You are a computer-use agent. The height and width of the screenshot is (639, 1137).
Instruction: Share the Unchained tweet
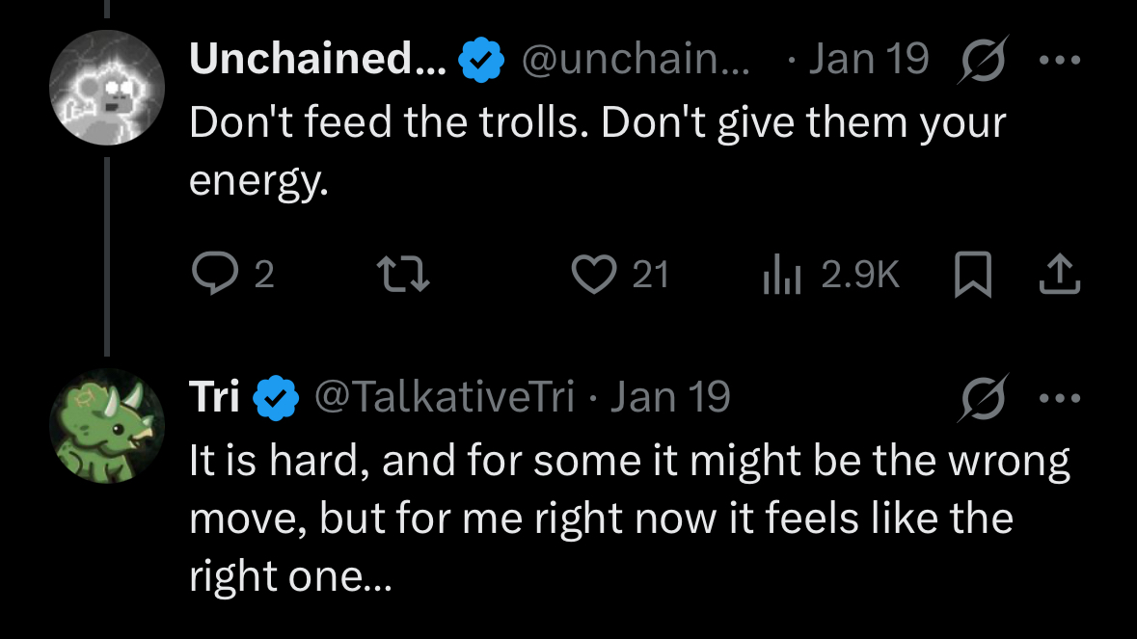coord(1060,277)
